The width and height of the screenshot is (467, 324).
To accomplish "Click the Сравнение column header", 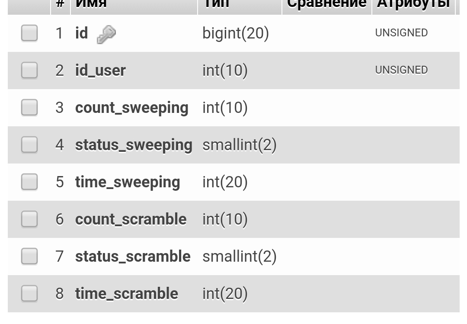I will pyautogui.click(x=326, y=4).
